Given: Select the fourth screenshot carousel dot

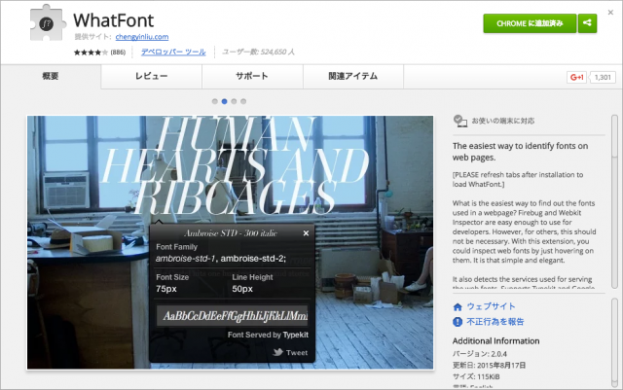Looking at the screenshot, I should tap(243, 100).
